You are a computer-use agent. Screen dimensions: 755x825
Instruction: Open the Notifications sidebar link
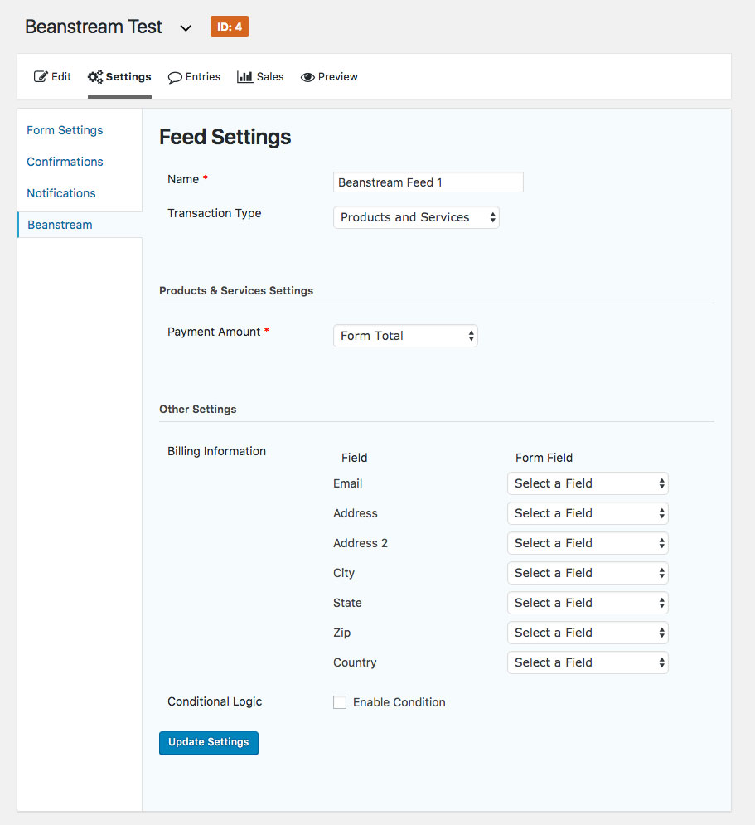tap(61, 193)
